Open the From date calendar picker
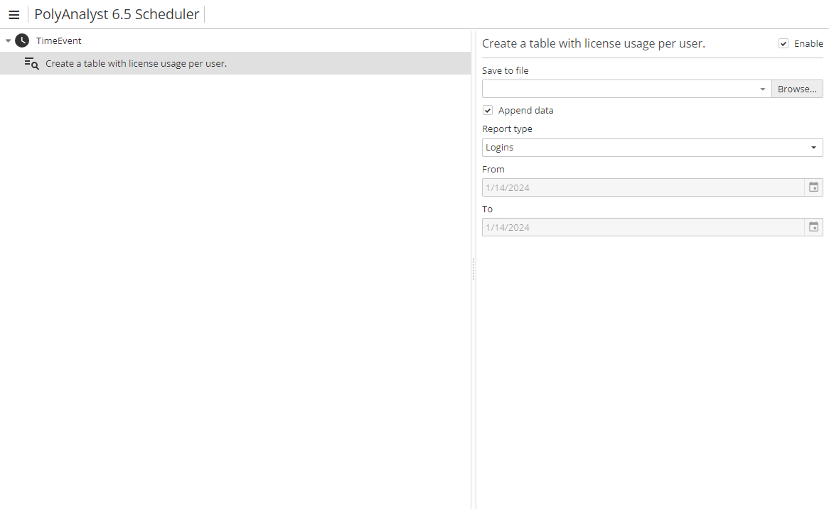 click(x=813, y=187)
